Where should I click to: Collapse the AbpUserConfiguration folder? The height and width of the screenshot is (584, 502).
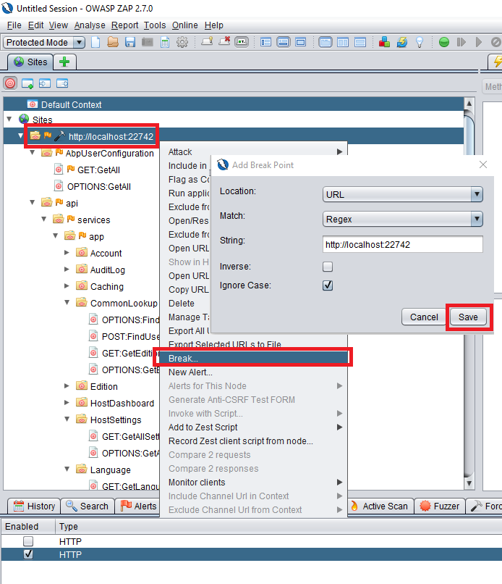click(x=33, y=153)
